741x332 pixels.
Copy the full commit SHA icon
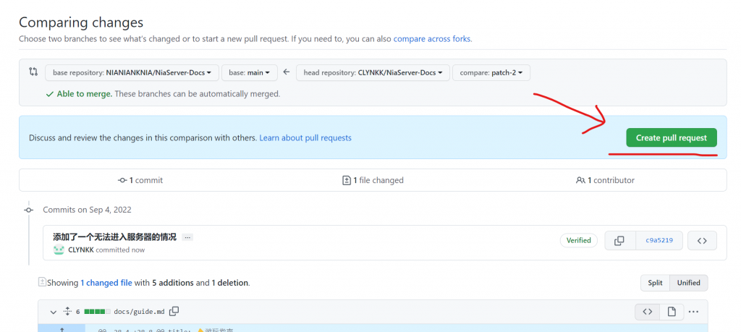(x=619, y=240)
